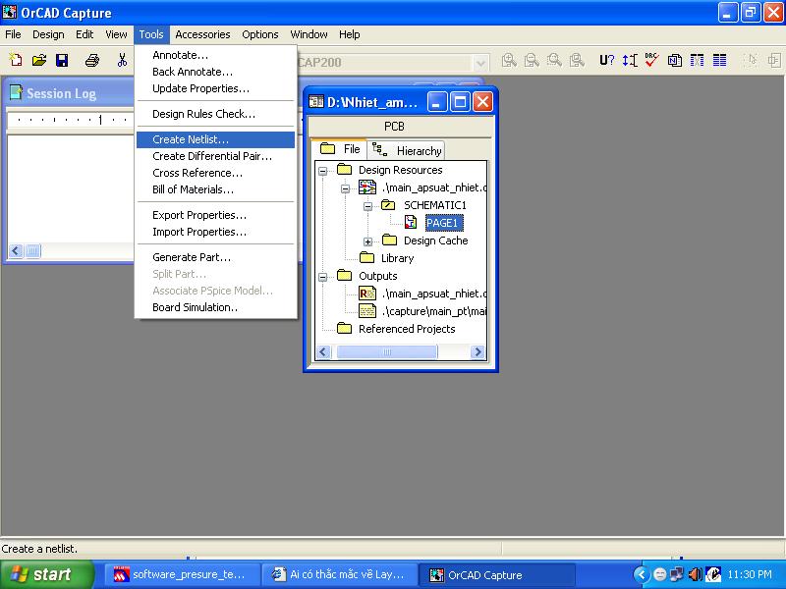Select Update Properties menu entry
The image size is (786, 589).
[x=215, y=88]
